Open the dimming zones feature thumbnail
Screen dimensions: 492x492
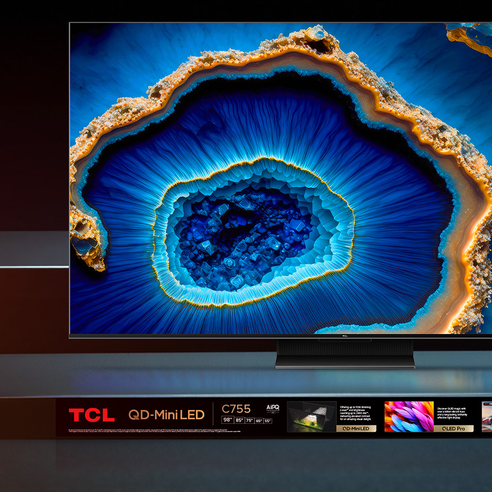pyautogui.click(x=312, y=417)
